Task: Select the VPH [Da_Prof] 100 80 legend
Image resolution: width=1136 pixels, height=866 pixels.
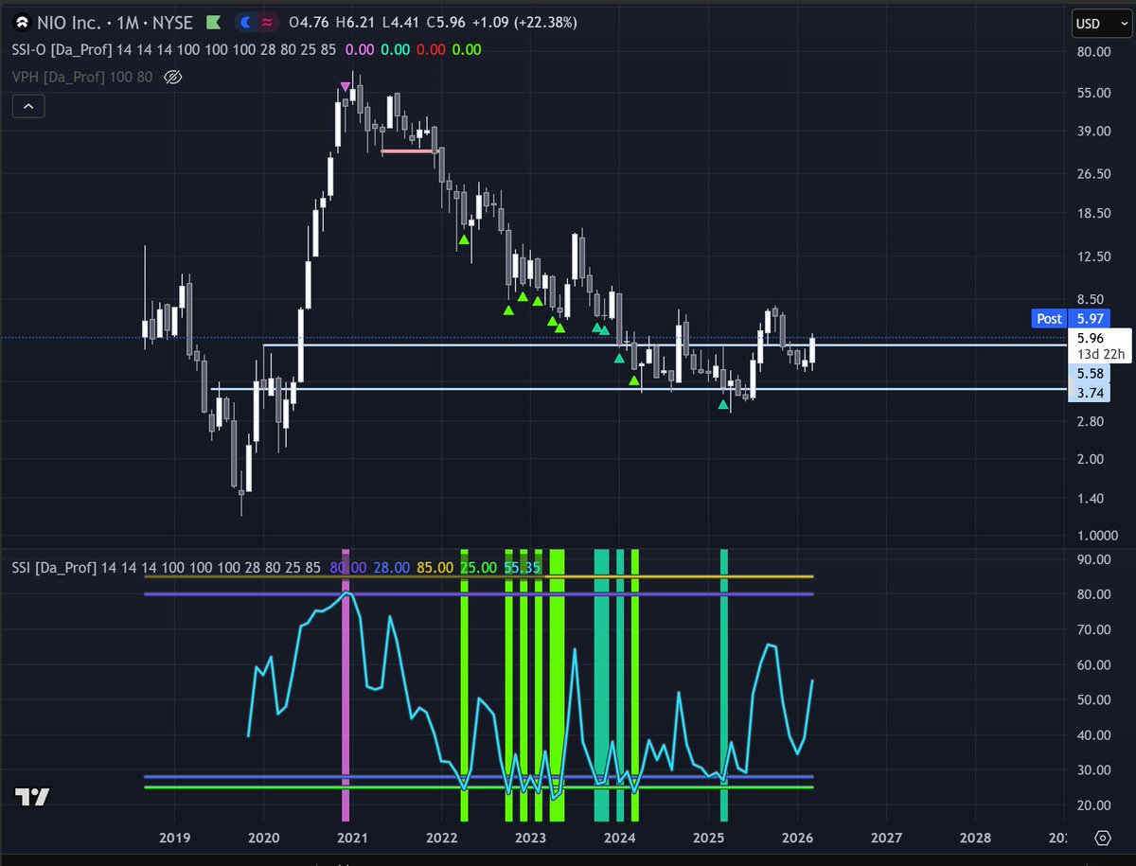Action: 82,77
